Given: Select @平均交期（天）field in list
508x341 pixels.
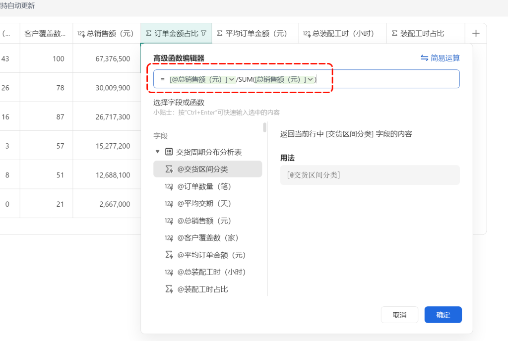Looking at the screenshot, I should point(207,204).
